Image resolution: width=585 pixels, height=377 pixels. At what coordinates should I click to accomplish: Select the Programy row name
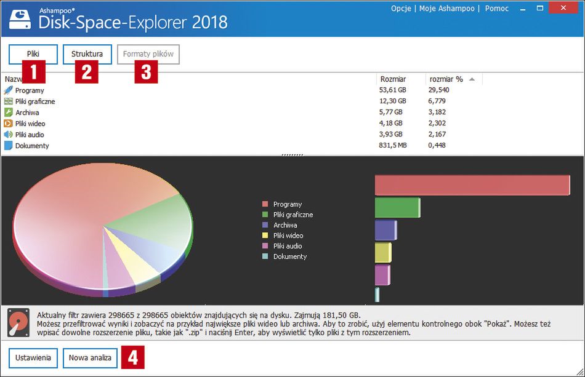(x=30, y=90)
